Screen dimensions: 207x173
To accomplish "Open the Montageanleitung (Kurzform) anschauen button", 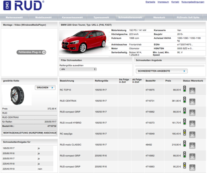I will [x=29, y=133].
